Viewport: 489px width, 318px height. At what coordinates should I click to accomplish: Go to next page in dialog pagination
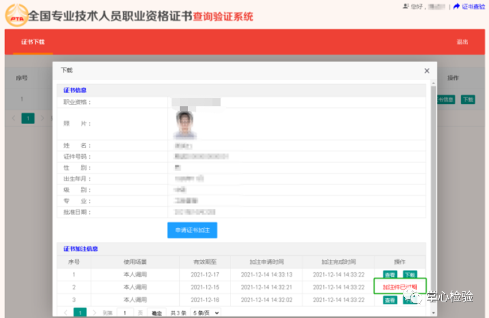click(94, 313)
